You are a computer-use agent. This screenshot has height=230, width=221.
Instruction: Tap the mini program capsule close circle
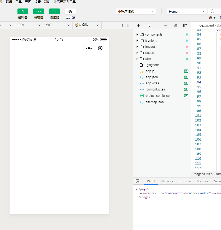[x=100, y=48]
